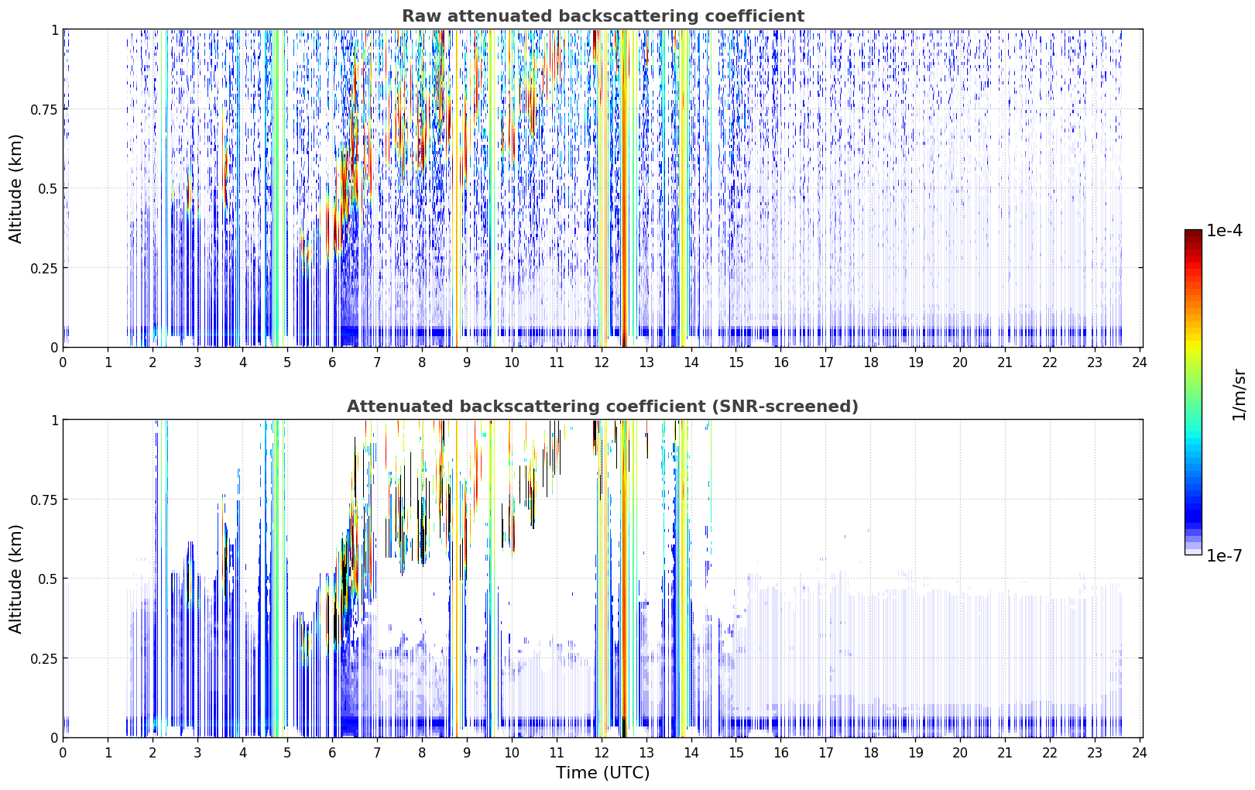This screenshot has height=790, width=1255.
Task: Click the green middle section of colorbar
Action: 1193,387
